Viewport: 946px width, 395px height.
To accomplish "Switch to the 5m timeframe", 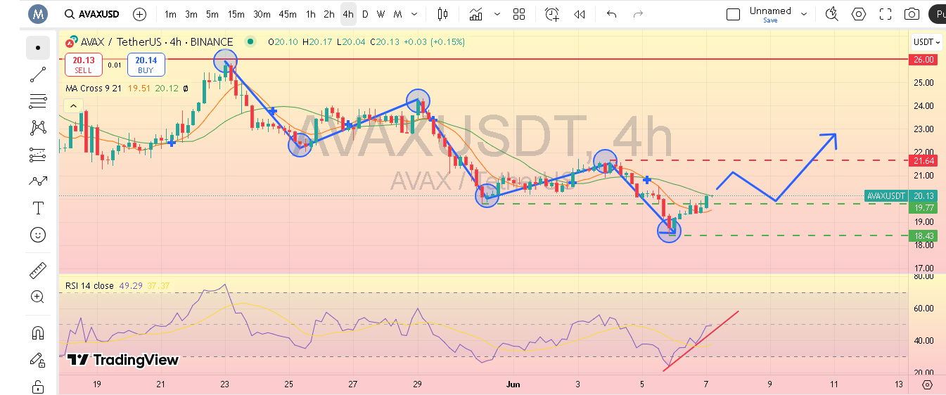I will pyautogui.click(x=212, y=14).
